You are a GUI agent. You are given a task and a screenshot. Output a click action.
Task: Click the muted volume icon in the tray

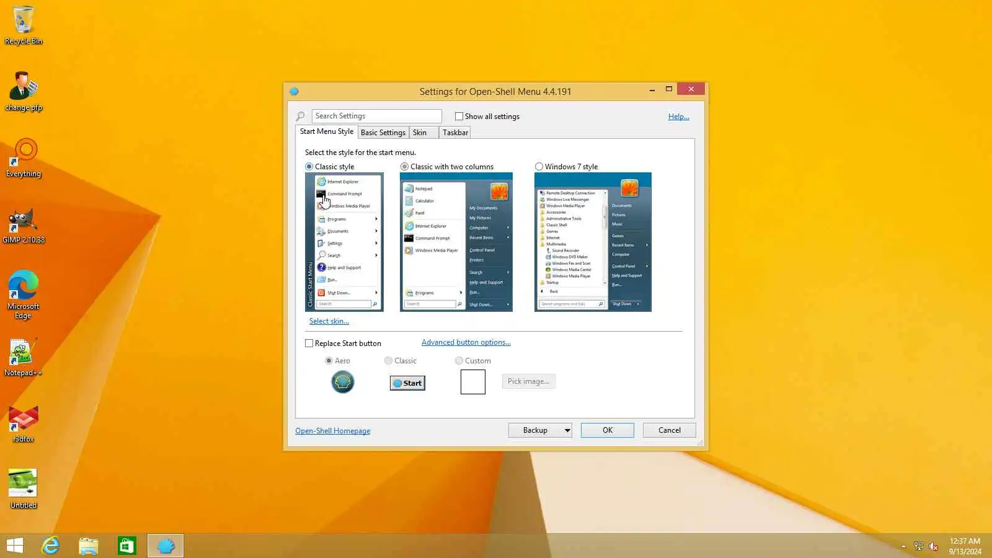pyautogui.click(x=934, y=546)
